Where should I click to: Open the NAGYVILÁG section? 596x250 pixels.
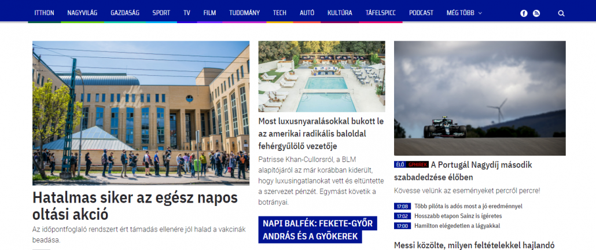point(82,13)
